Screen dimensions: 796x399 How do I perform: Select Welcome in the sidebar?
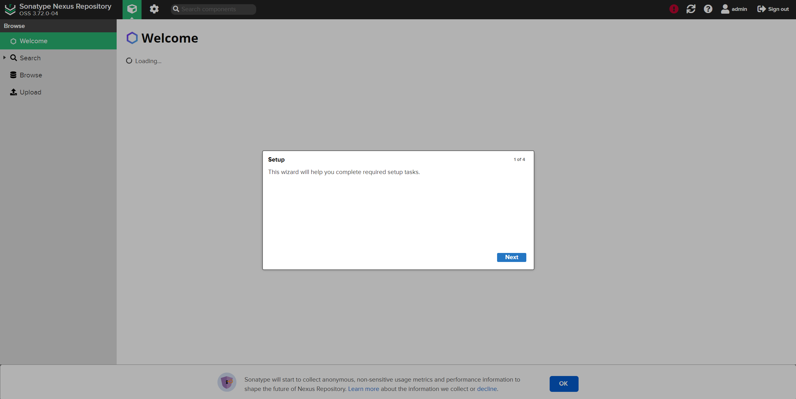33,41
